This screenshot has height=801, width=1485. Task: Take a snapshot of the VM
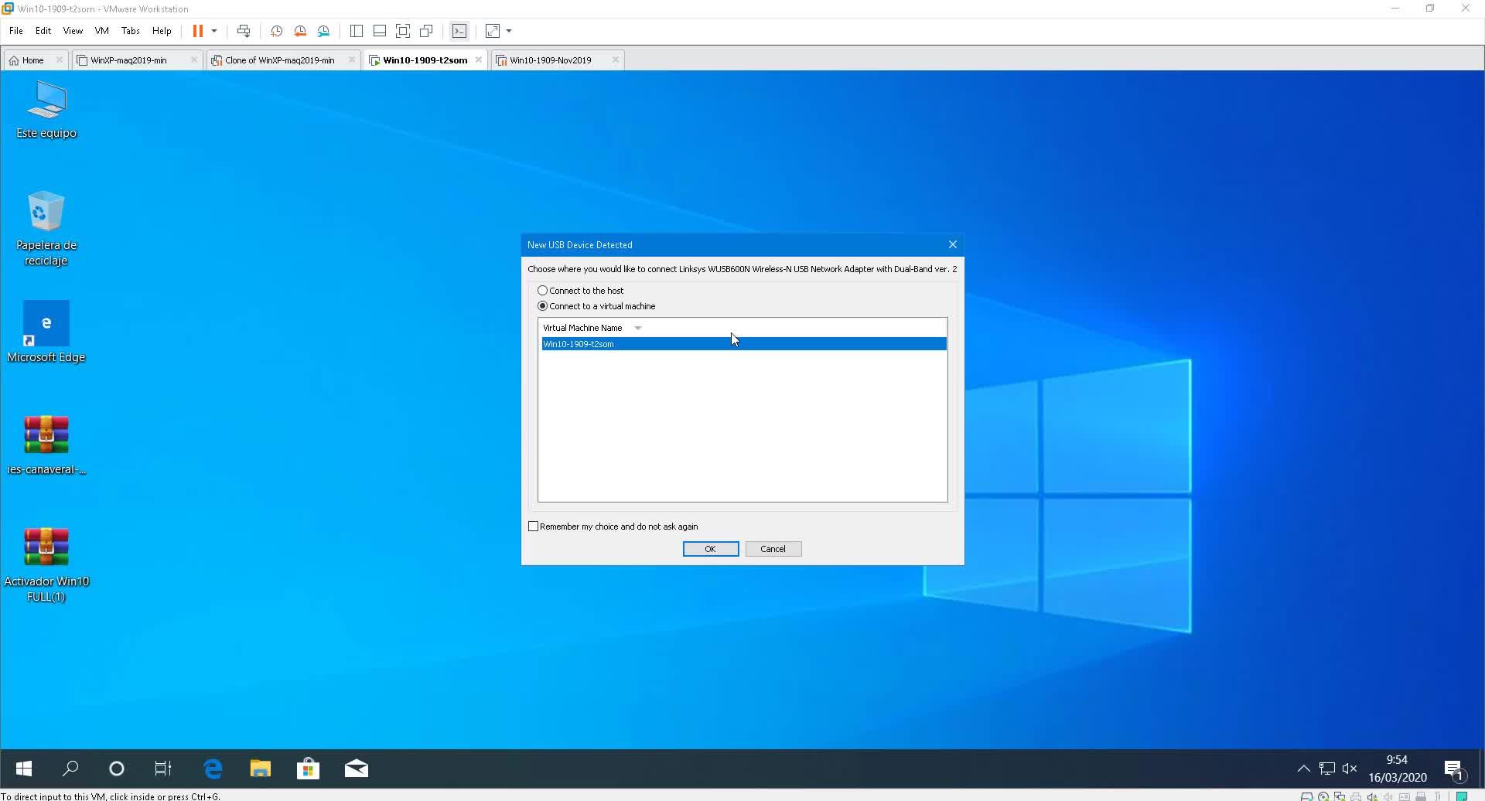coord(276,31)
